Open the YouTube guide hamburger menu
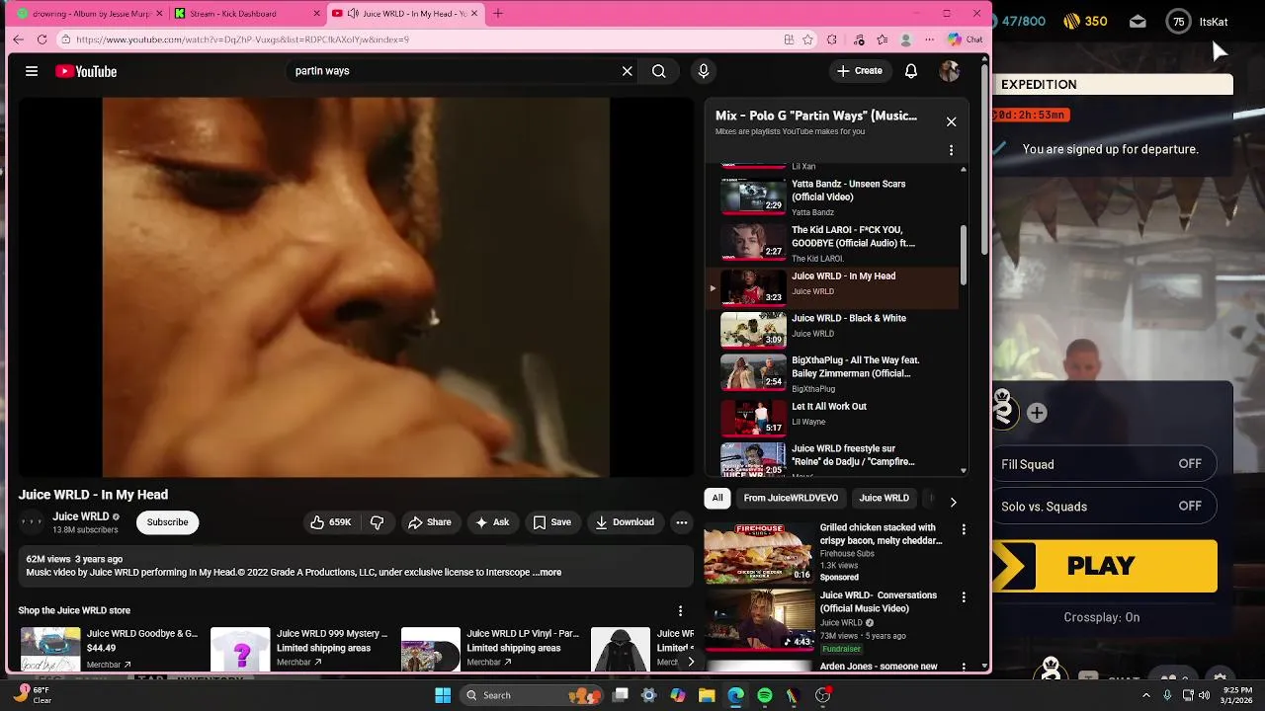The height and width of the screenshot is (711, 1265). 32,71
